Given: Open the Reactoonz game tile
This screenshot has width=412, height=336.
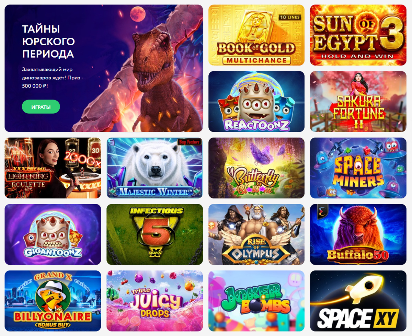Looking at the screenshot, I should pos(256,102).
